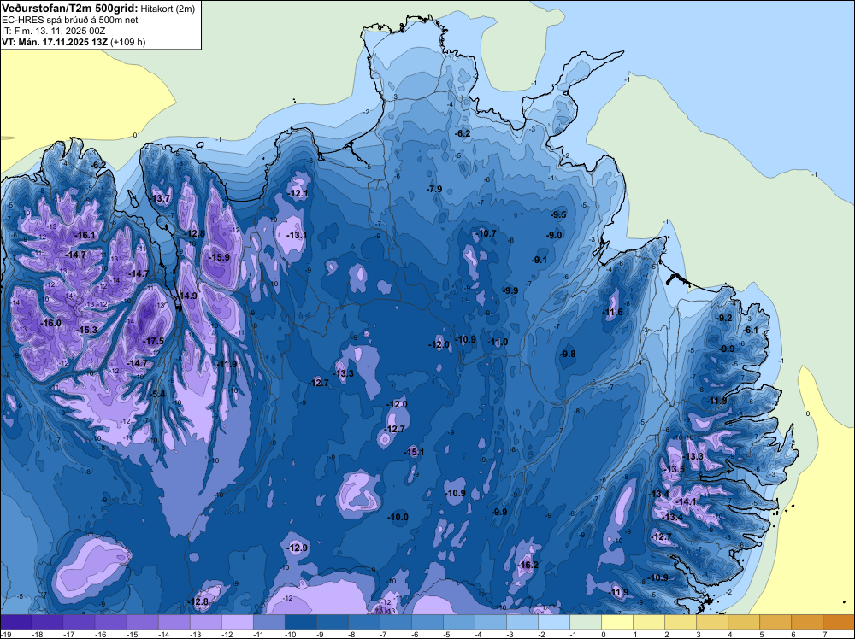Click the -16.0 temperature label

(50, 323)
